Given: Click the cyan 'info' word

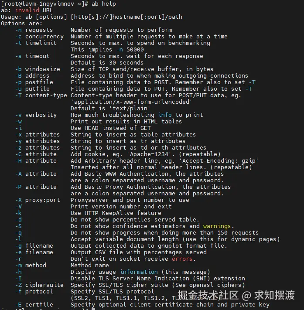Looking at the screenshot, I should click(165, 115).
